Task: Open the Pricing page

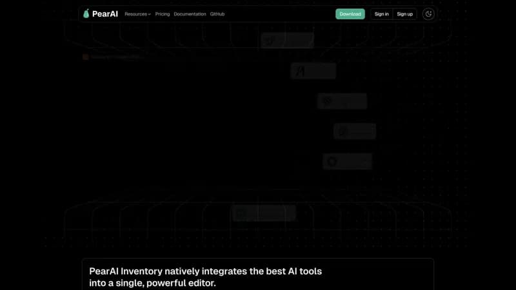Action: pos(163,14)
